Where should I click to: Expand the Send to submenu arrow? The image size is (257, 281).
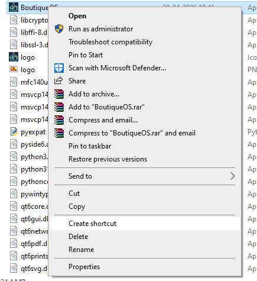[x=232, y=176]
